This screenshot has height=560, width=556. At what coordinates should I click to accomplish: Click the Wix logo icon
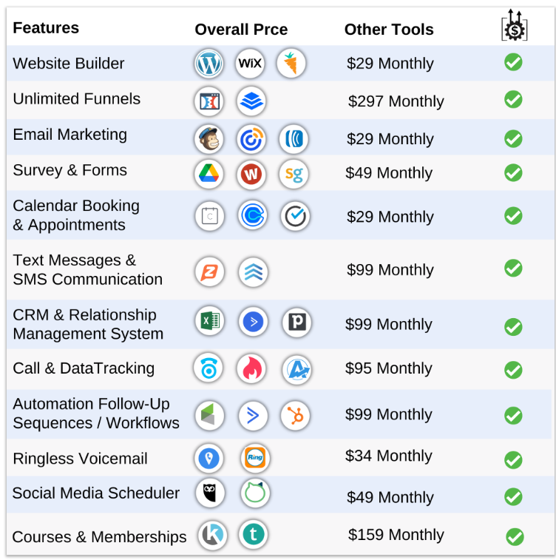pos(250,64)
